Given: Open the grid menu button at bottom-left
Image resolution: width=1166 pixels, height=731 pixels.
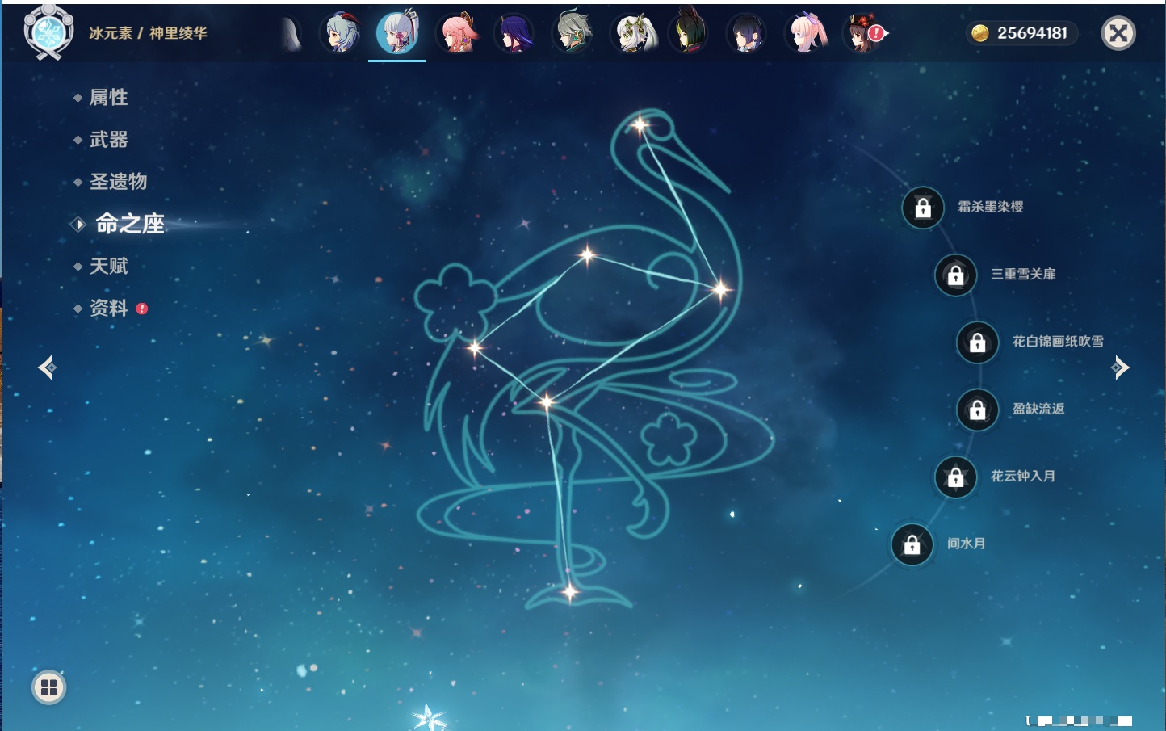Looking at the screenshot, I should pyautogui.click(x=48, y=687).
